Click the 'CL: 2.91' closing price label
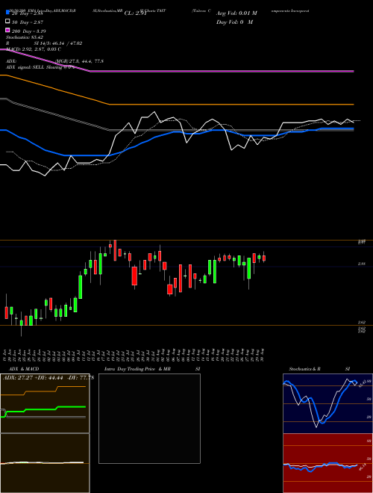This screenshot has width=373, height=493. tap(136, 13)
